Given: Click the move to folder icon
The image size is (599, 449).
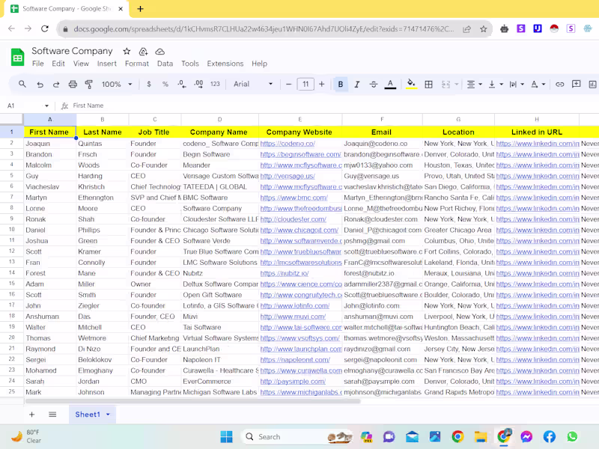Looking at the screenshot, I should 143,51.
